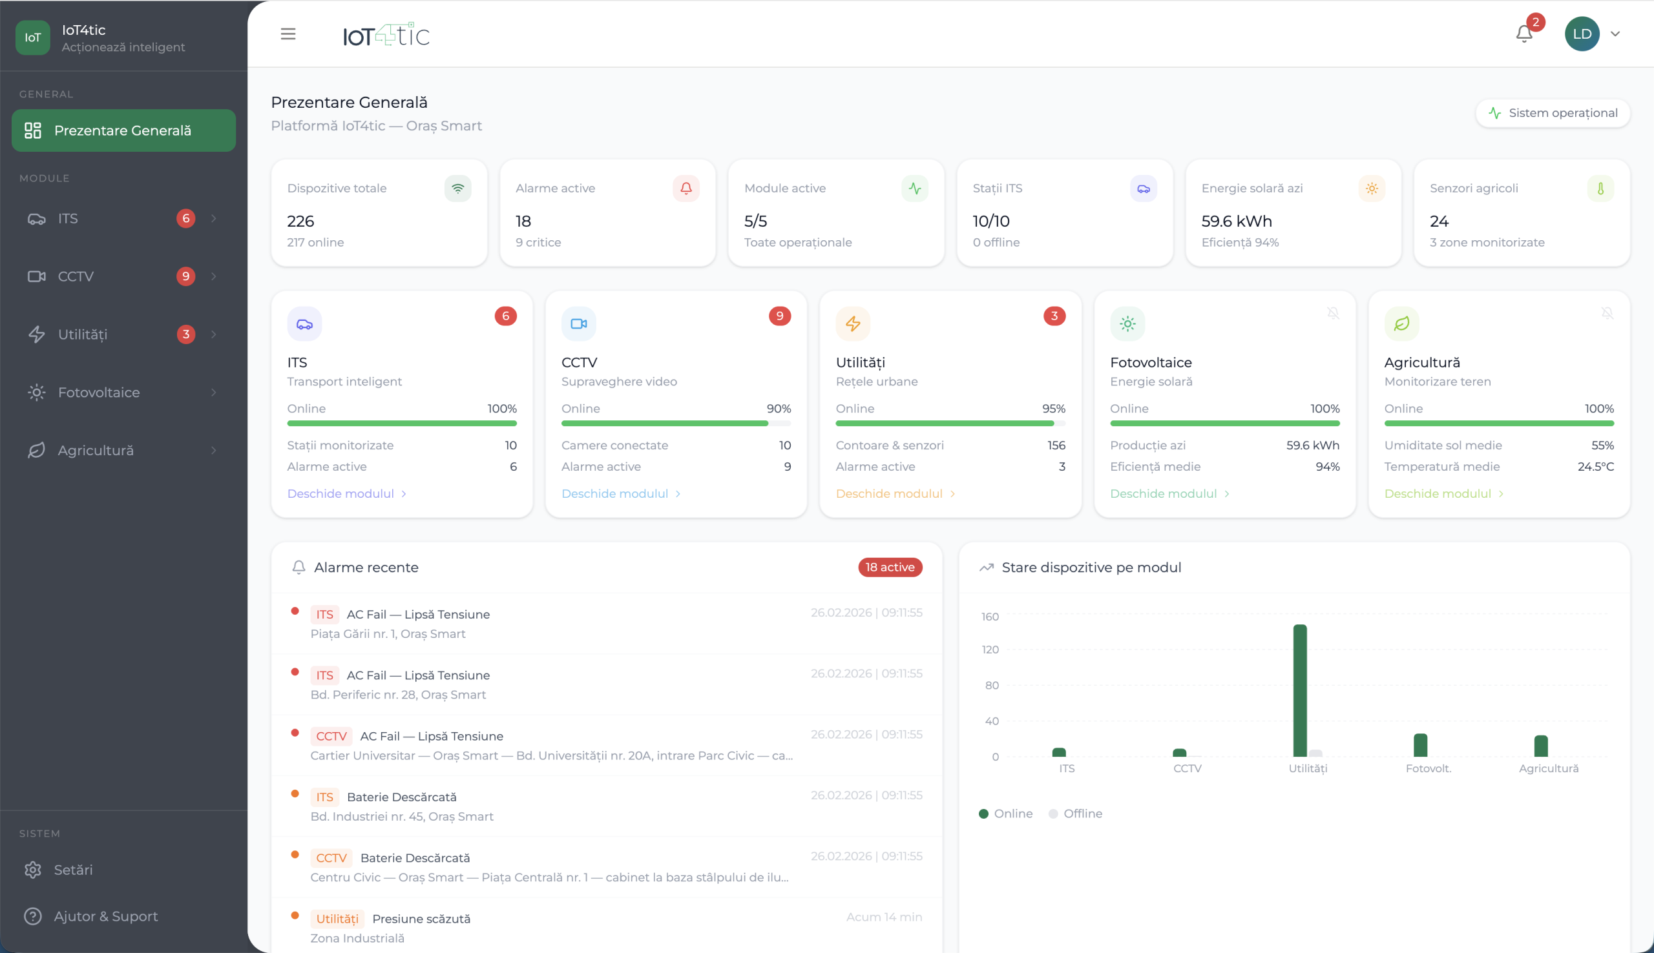Click the CCTV camera icon in the sidebar

coord(37,276)
